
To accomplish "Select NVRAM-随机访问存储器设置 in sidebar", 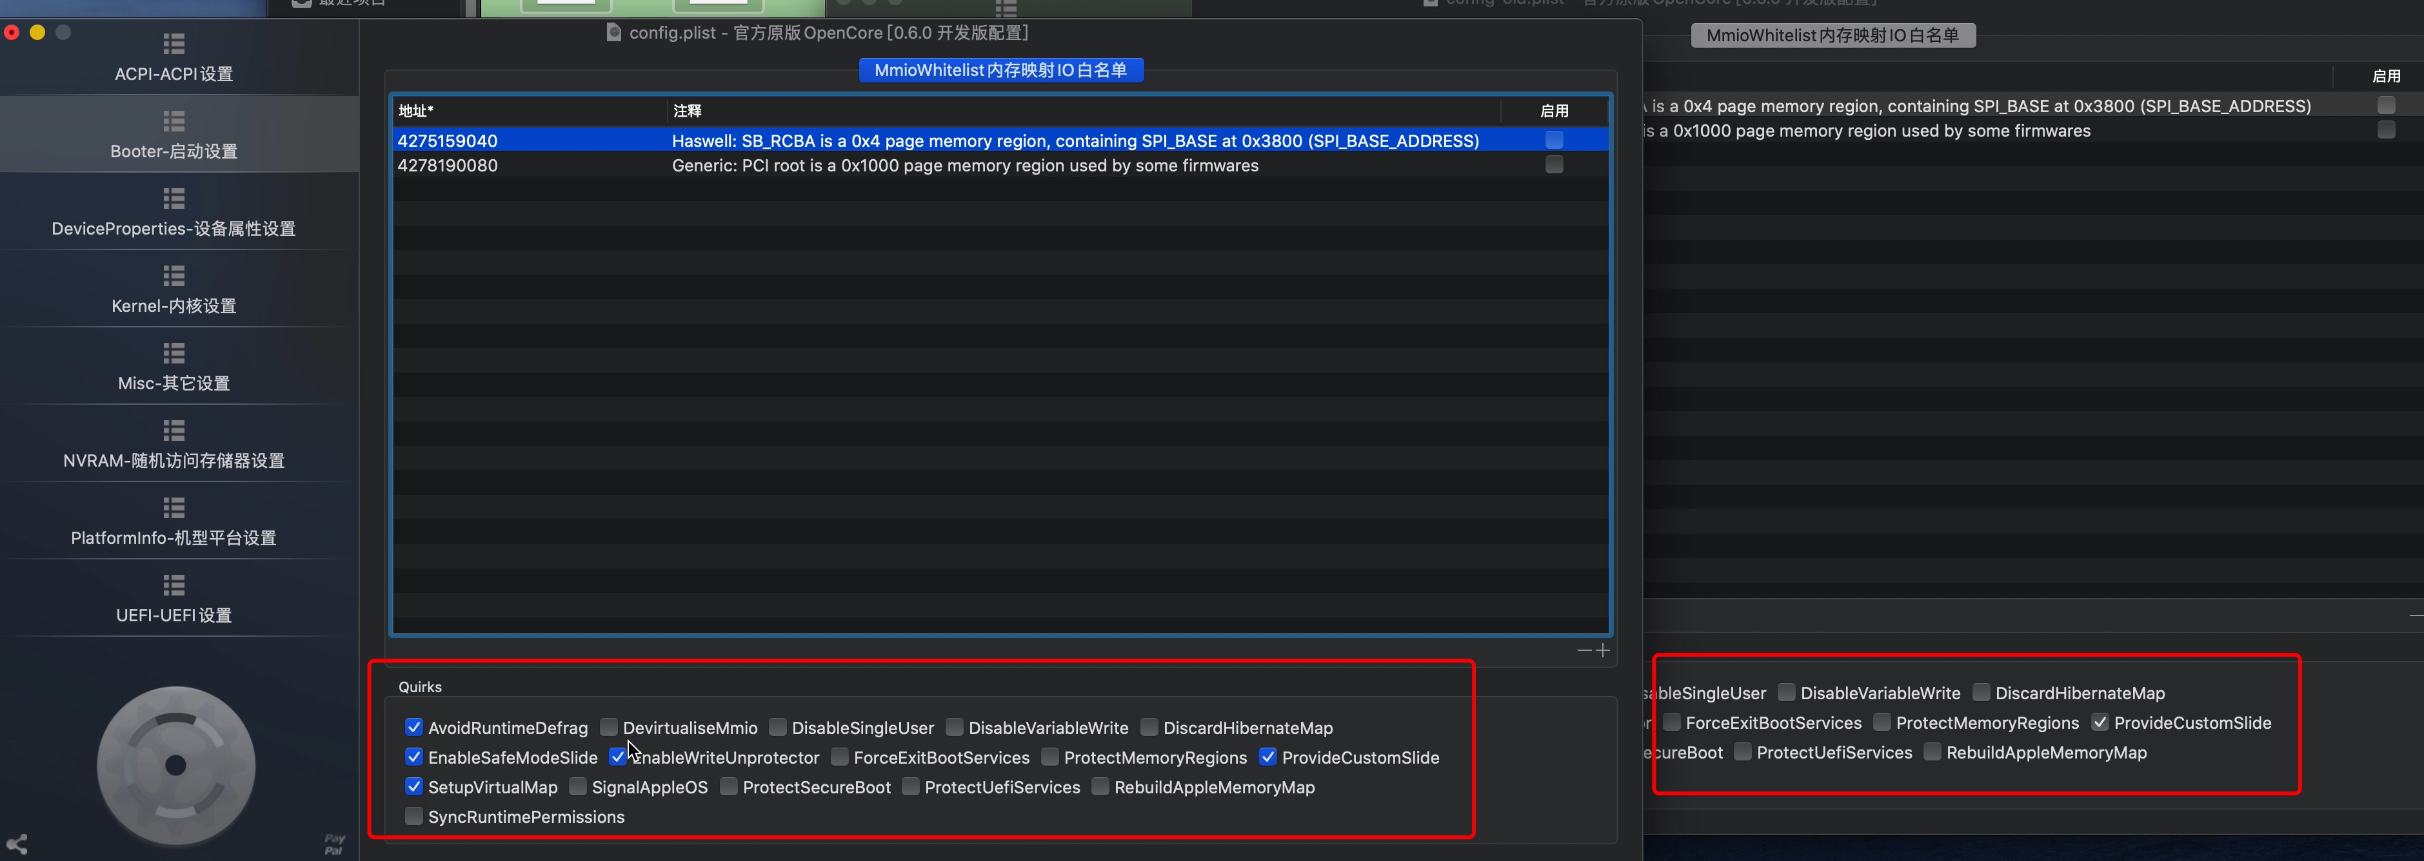I will click(174, 445).
